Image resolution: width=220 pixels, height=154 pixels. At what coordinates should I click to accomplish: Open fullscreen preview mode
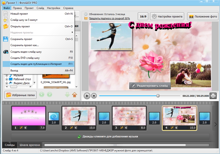(213, 96)
